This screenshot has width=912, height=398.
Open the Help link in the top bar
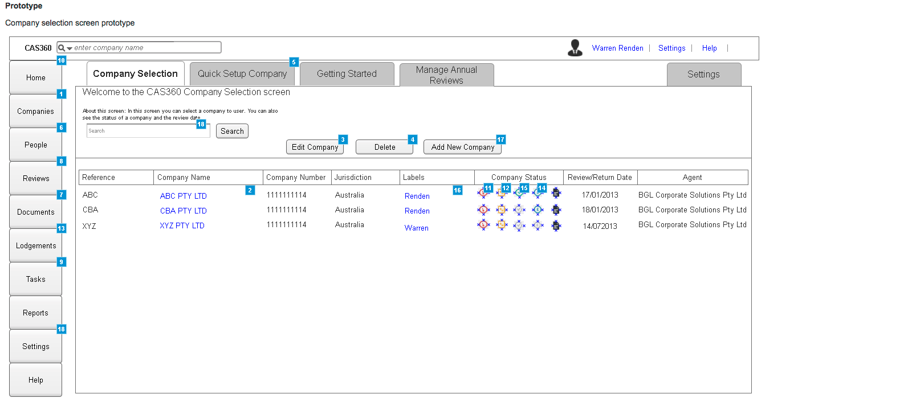click(x=709, y=48)
